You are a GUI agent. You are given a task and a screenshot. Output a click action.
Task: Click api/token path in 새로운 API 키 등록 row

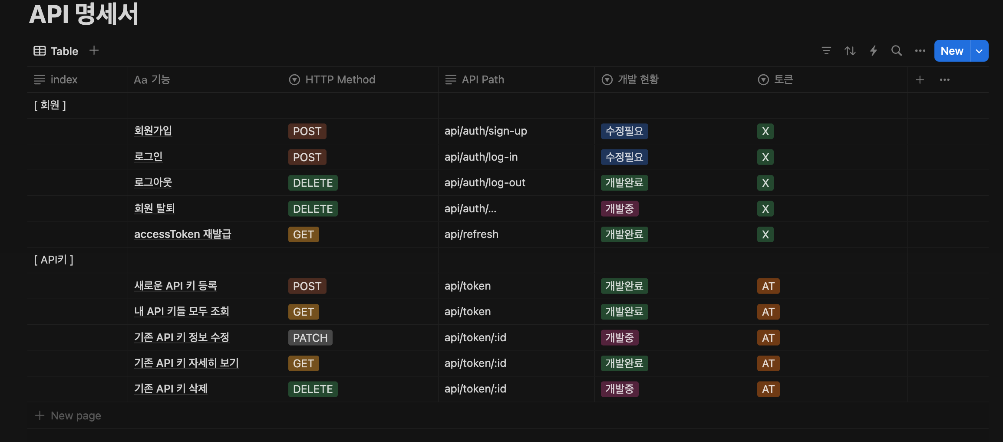pos(468,286)
